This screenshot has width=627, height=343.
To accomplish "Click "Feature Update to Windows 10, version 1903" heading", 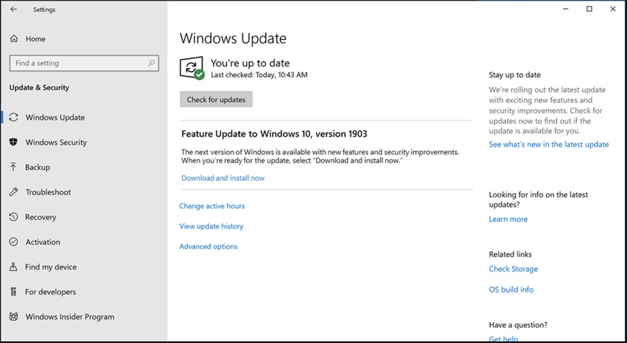I will click(275, 134).
